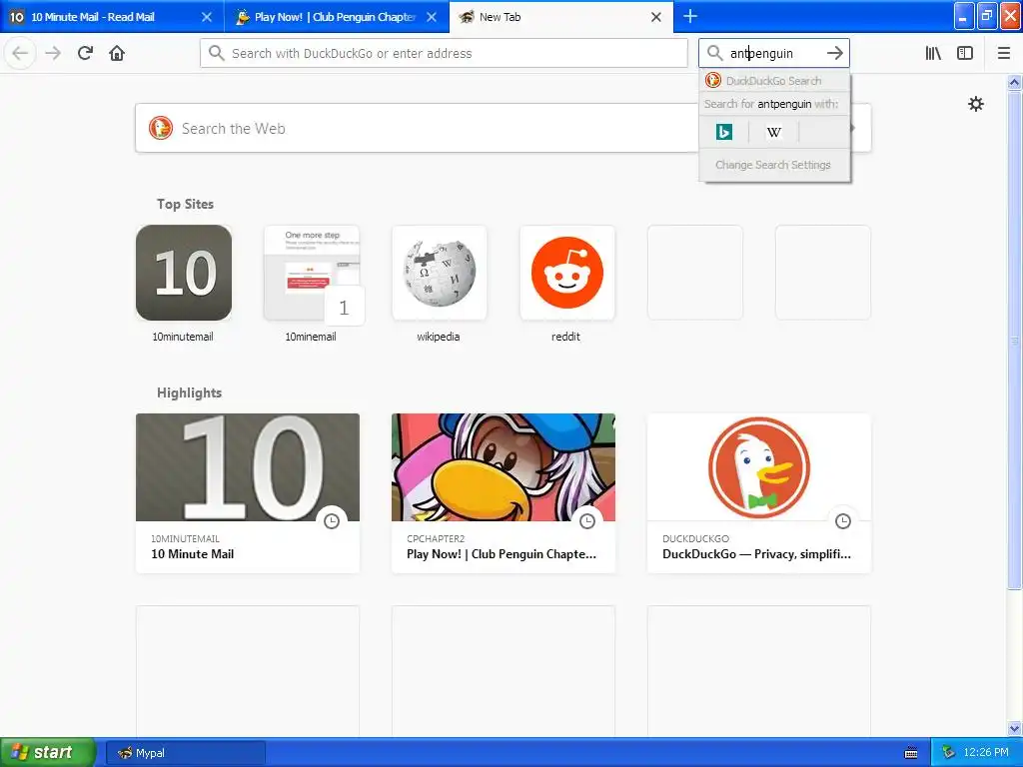Go forward one page

tap(53, 53)
